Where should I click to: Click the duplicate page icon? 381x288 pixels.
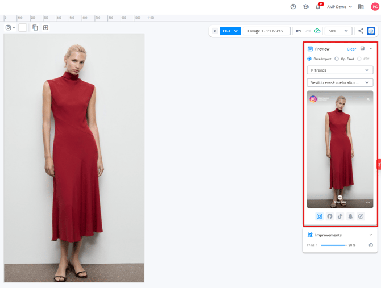35,27
